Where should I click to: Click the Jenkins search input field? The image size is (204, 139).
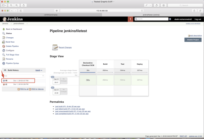pyautogui.click(x=151, y=19)
